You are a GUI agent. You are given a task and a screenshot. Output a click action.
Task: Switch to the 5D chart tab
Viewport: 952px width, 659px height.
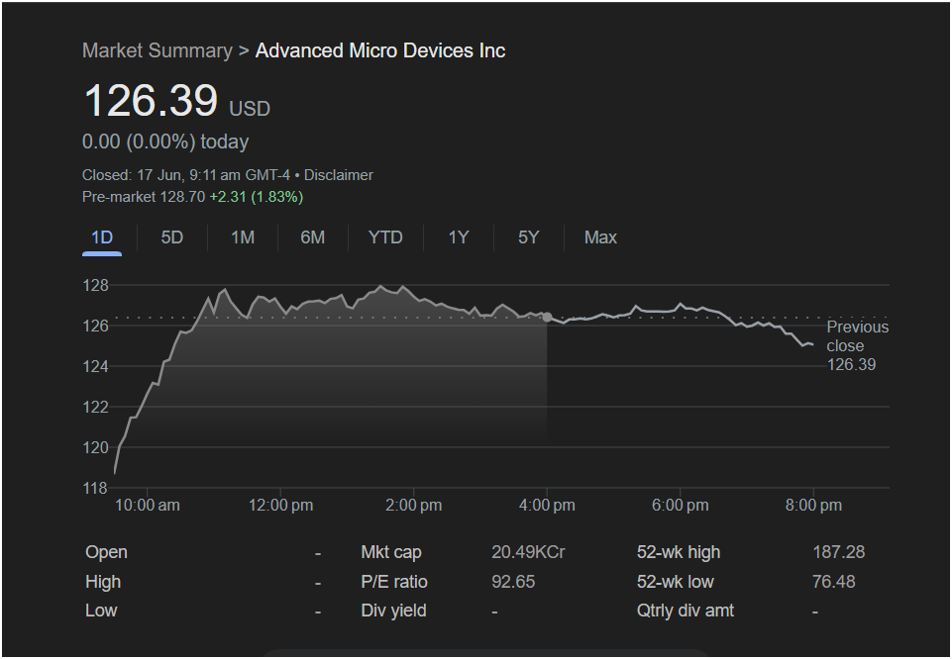(x=171, y=237)
